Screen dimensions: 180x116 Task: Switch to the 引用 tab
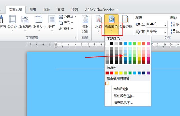point(33,10)
